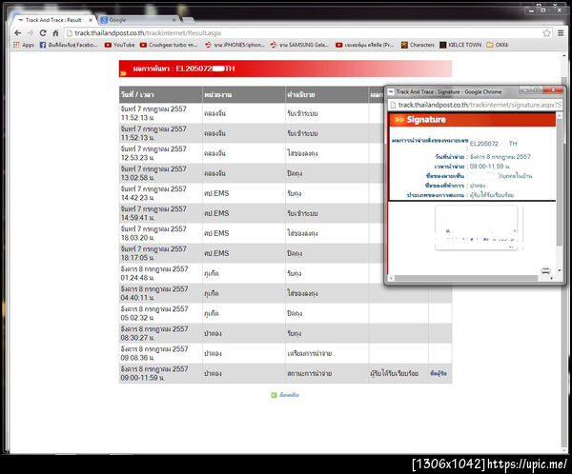Click the 09.00-11.59 delivery time in the popup

490,167
